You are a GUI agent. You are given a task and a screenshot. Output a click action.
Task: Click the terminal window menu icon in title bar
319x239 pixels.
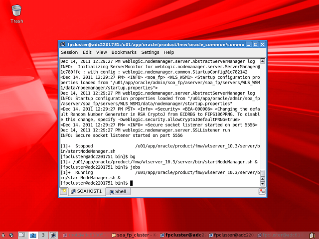(x=63, y=44)
